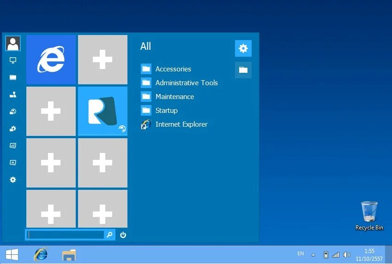
Task: Click the Show desktop strip at taskbar end
Action: 388,255
